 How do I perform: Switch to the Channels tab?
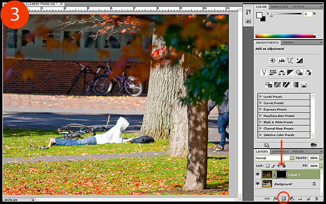click(x=280, y=152)
